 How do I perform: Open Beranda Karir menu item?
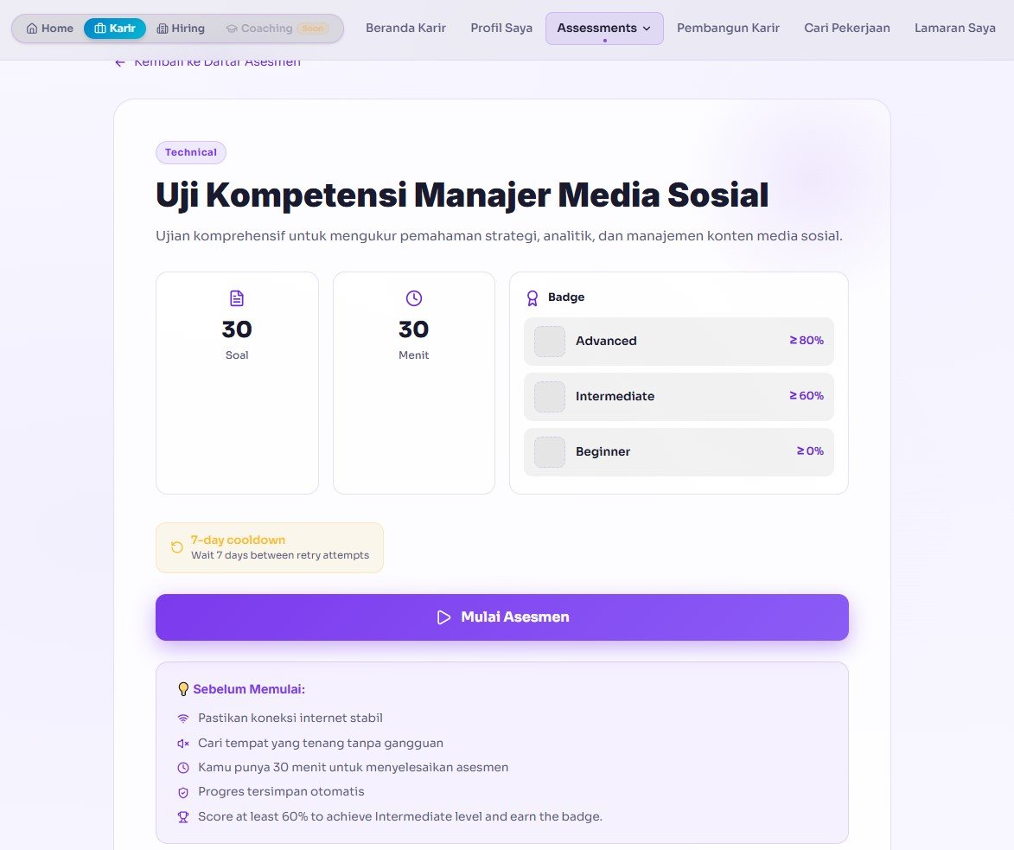406,28
